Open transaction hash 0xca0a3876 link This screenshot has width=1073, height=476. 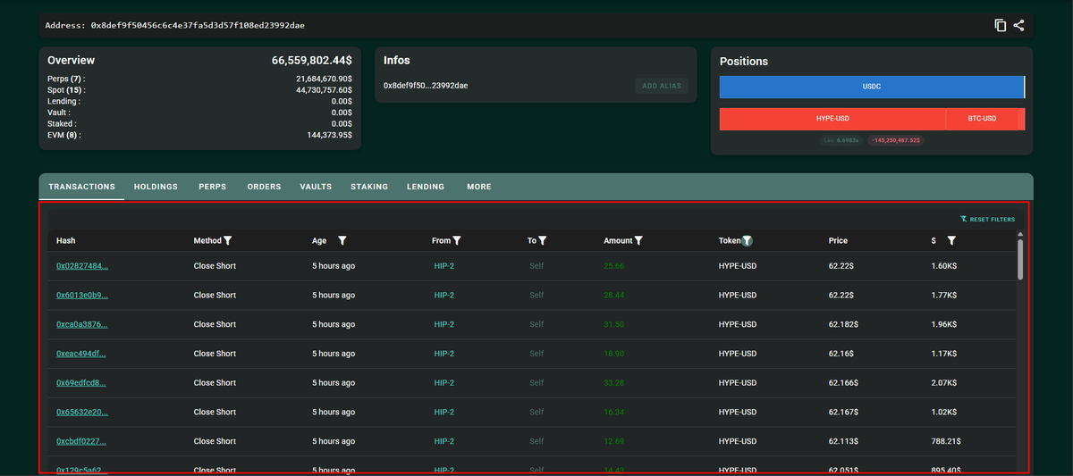coord(82,324)
